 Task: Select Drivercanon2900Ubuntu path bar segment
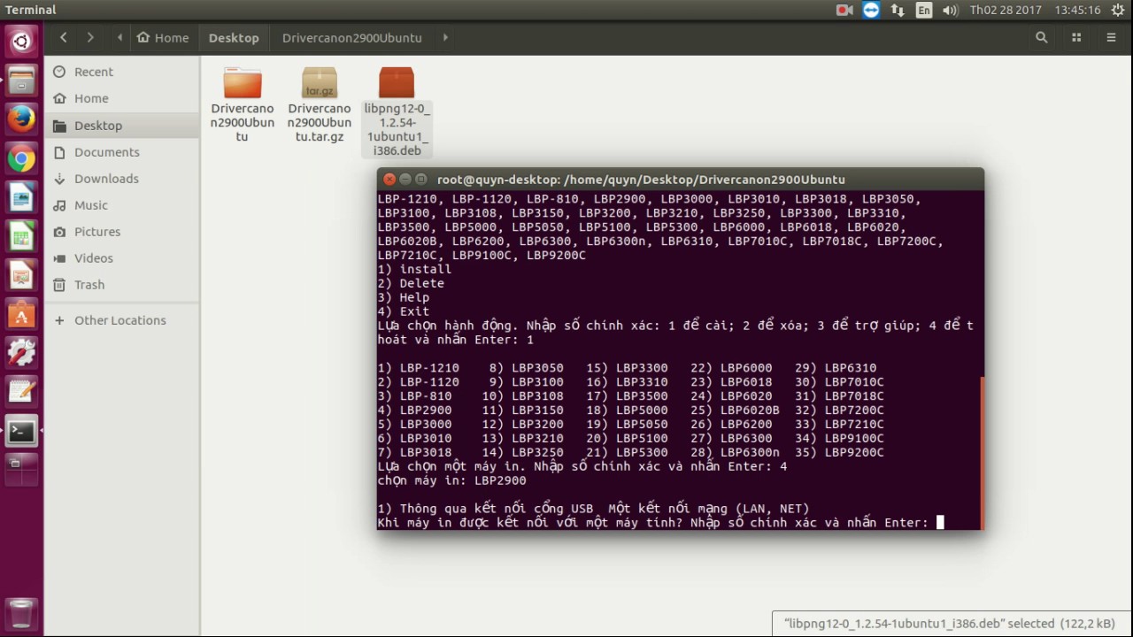[x=351, y=37]
